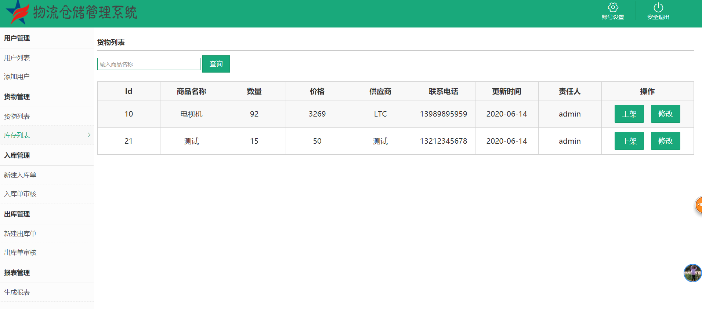Screen dimensions: 702x309
Task: Click the 用户管理 section header
Action: point(17,38)
